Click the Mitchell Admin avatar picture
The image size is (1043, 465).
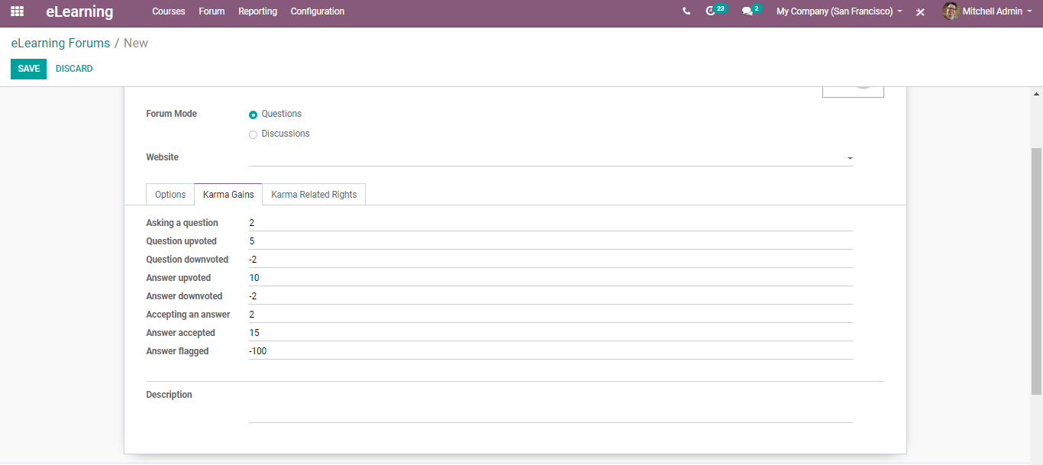click(x=951, y=11)
